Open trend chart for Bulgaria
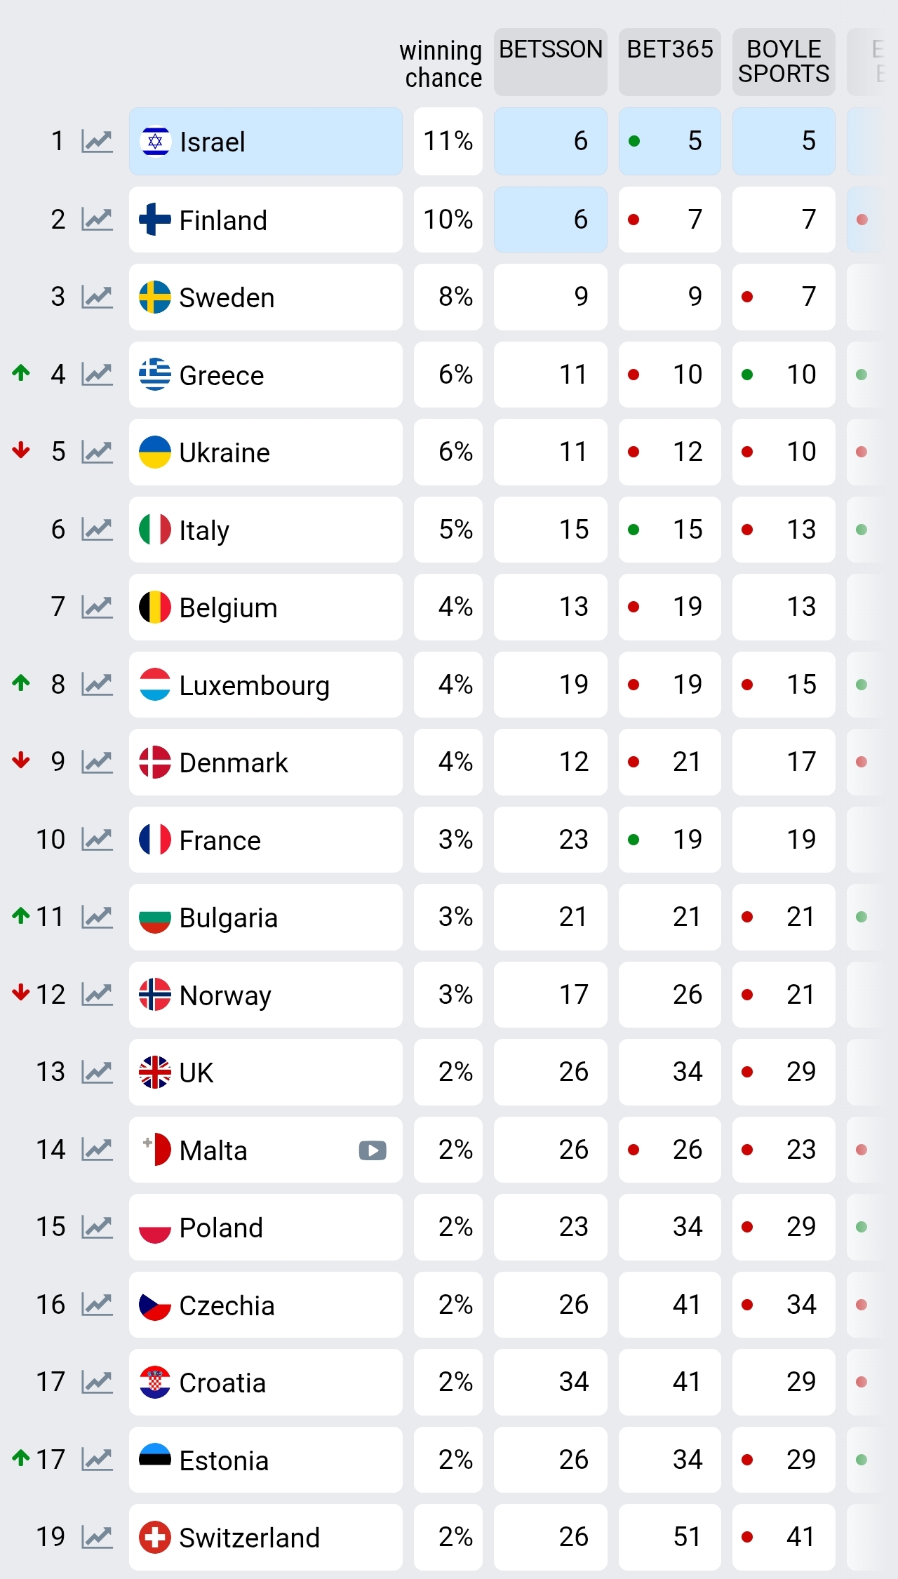Image resolution: width=898 pixels, height=1579 pixels. [x=96, y=917]
